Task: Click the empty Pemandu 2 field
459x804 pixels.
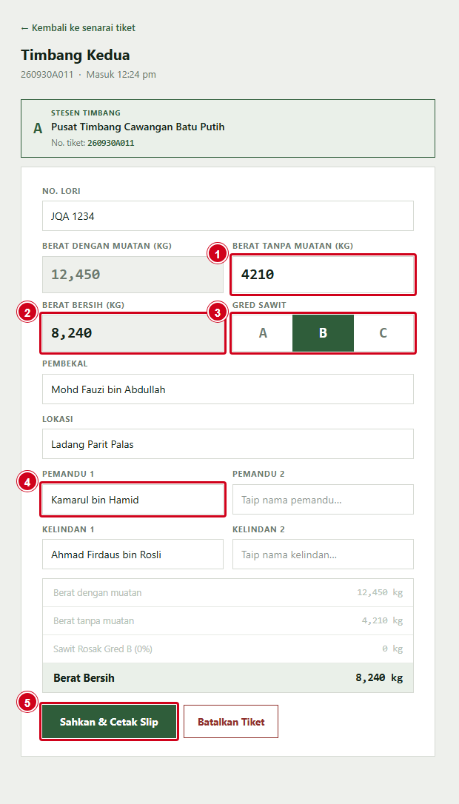Action: (323, 500)
